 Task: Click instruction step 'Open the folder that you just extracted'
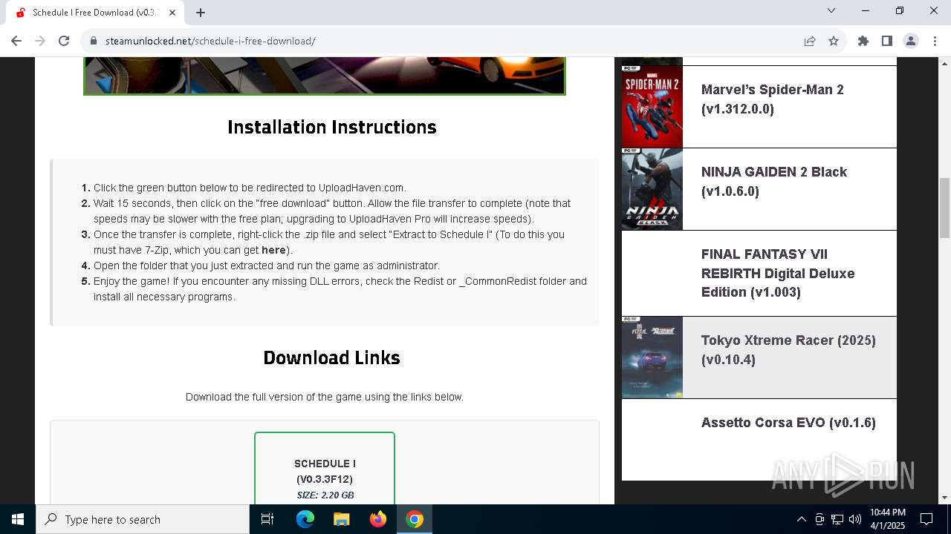[267, 266]
